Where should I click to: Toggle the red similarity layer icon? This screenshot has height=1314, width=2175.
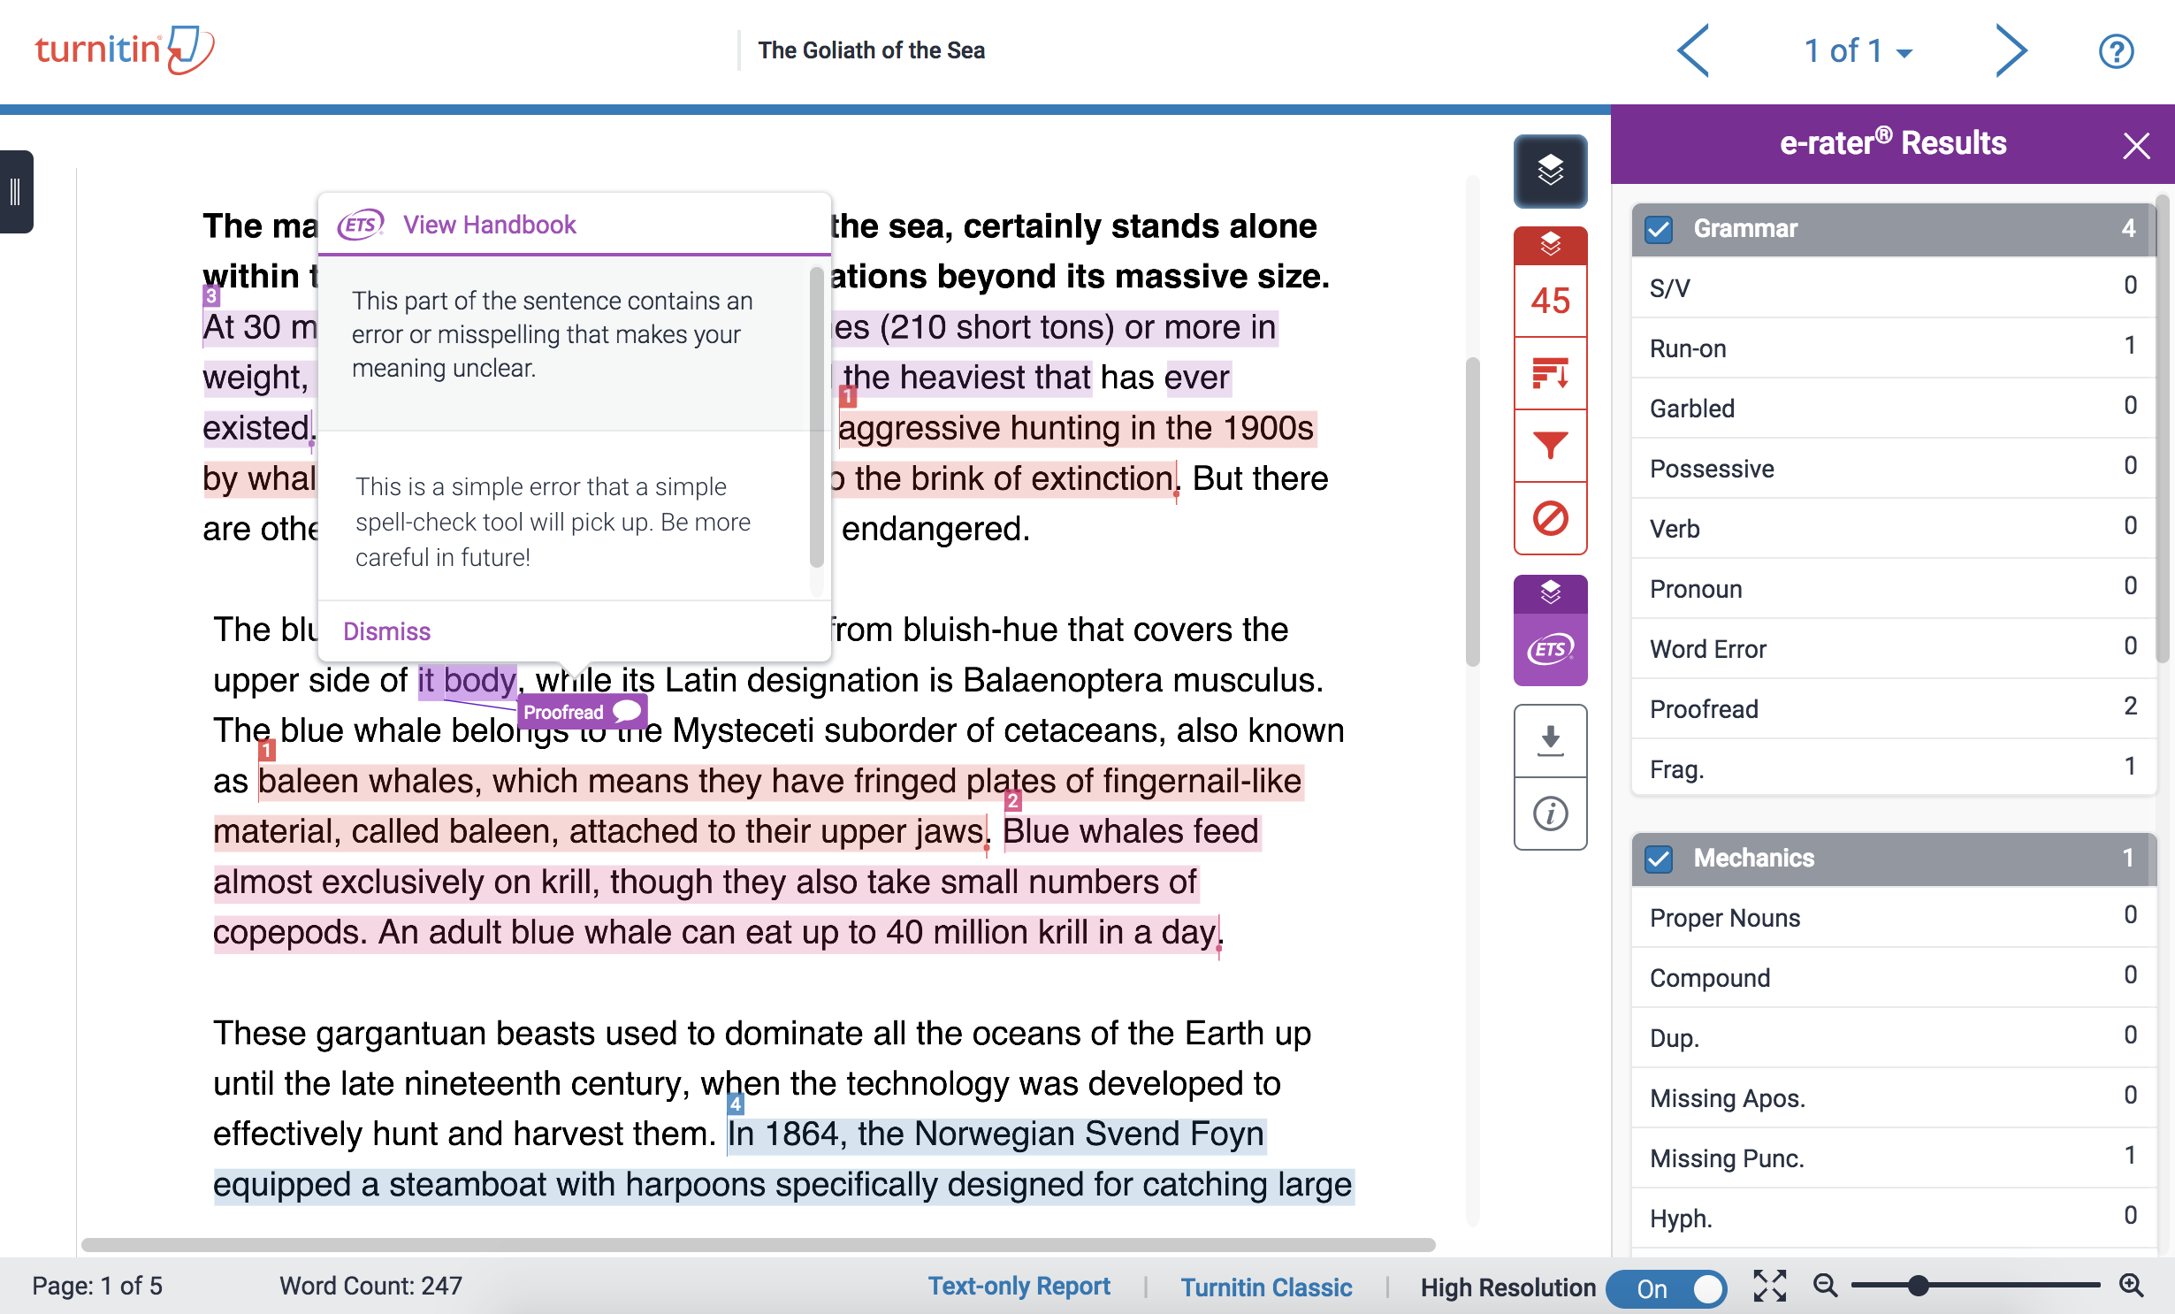(1550, 245)
